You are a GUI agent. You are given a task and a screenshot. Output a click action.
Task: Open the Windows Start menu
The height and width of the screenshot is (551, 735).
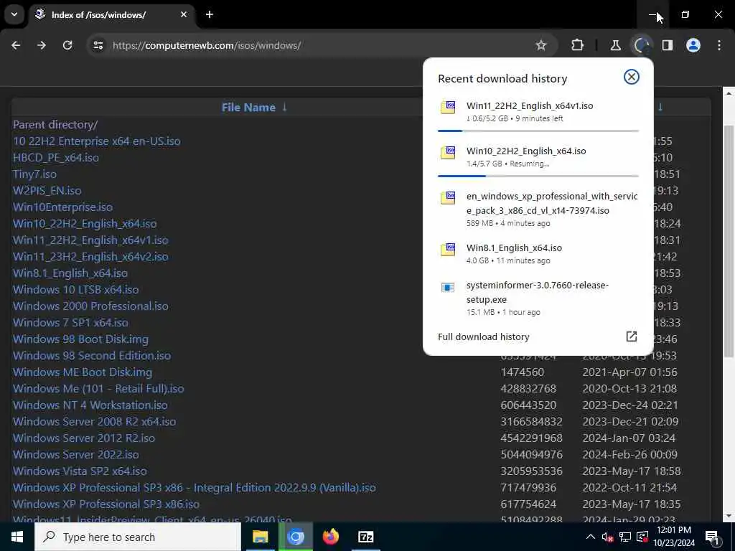tap(17, 537)
